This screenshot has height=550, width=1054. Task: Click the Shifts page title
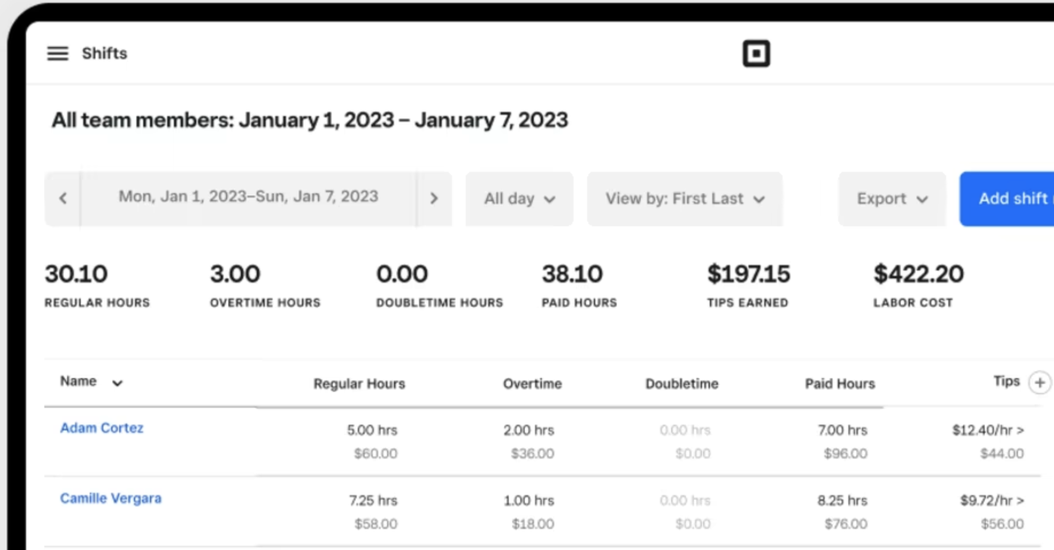(x=104, y=53)
